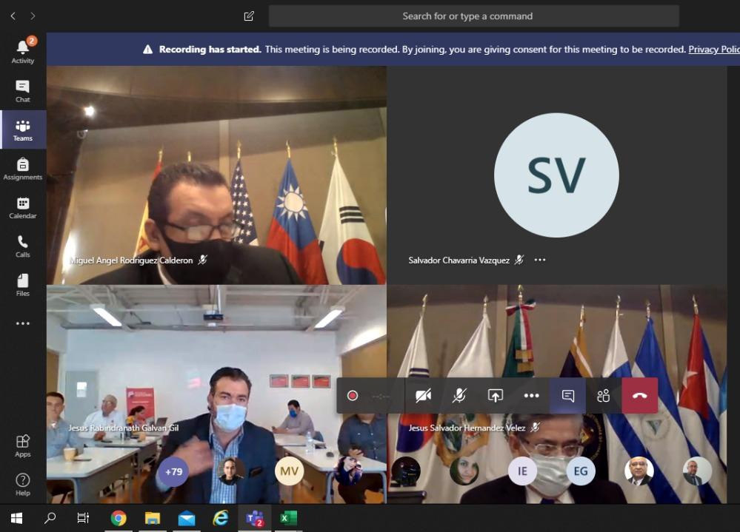The width and height of the screenshot is (740, 532).
Task: Toggle the camera on in meeting controls
Action: (x=423, y=396)
